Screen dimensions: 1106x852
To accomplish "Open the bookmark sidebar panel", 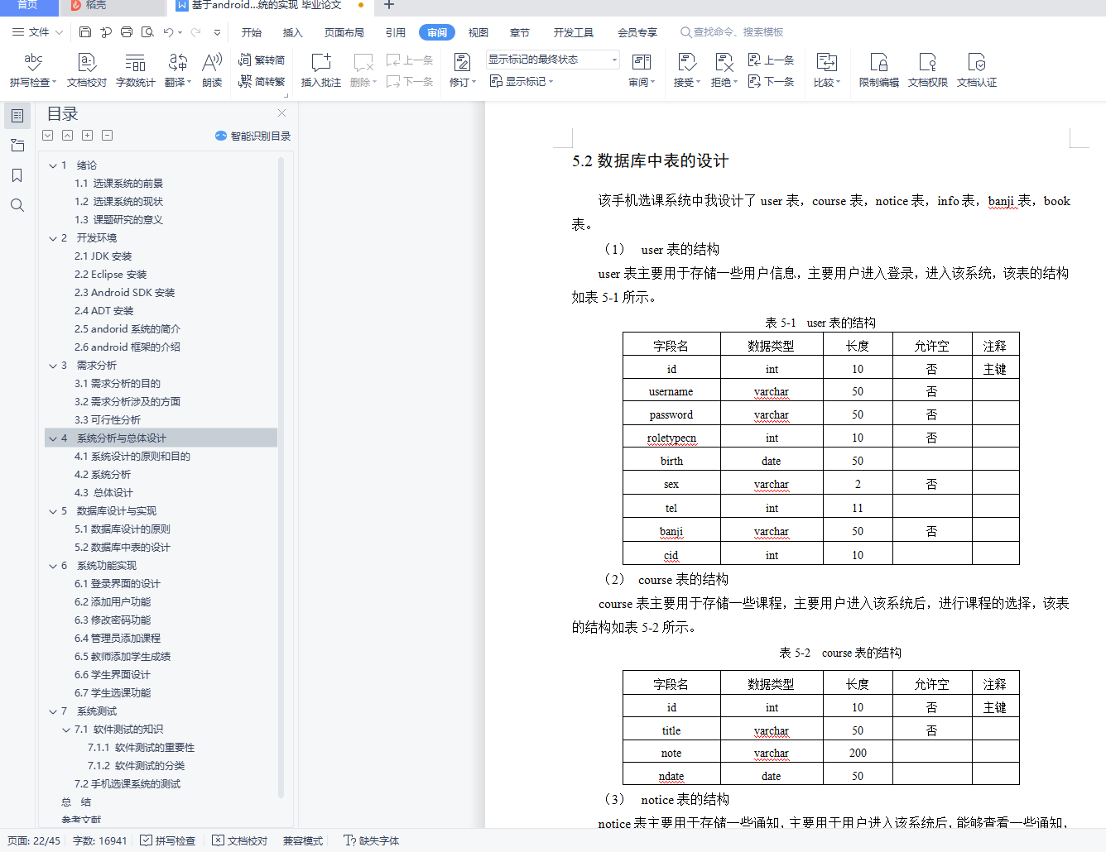I will 17,175.
